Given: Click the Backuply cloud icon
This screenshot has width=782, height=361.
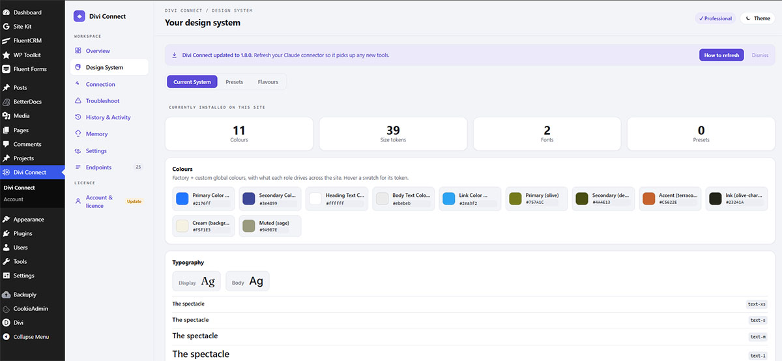Looking at the screenshot, I should 7,295.
